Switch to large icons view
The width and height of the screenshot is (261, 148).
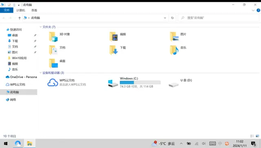pos(257,136)
